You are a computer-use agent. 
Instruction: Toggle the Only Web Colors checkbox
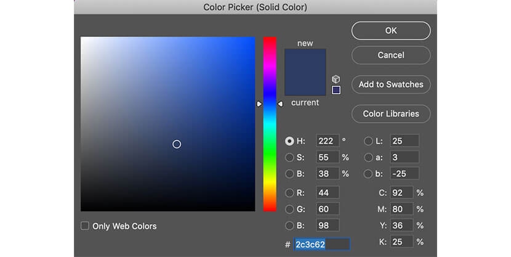click(x=85, y=226)
